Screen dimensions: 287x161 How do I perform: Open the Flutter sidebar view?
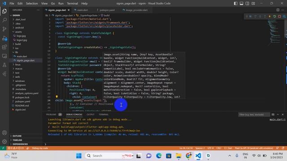click(x=4, y=74)
